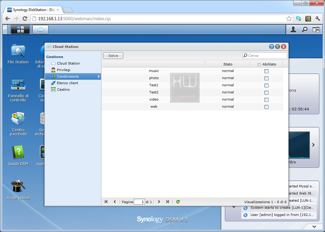
Task: Select the video row name
Action: (x=154, y=99)
